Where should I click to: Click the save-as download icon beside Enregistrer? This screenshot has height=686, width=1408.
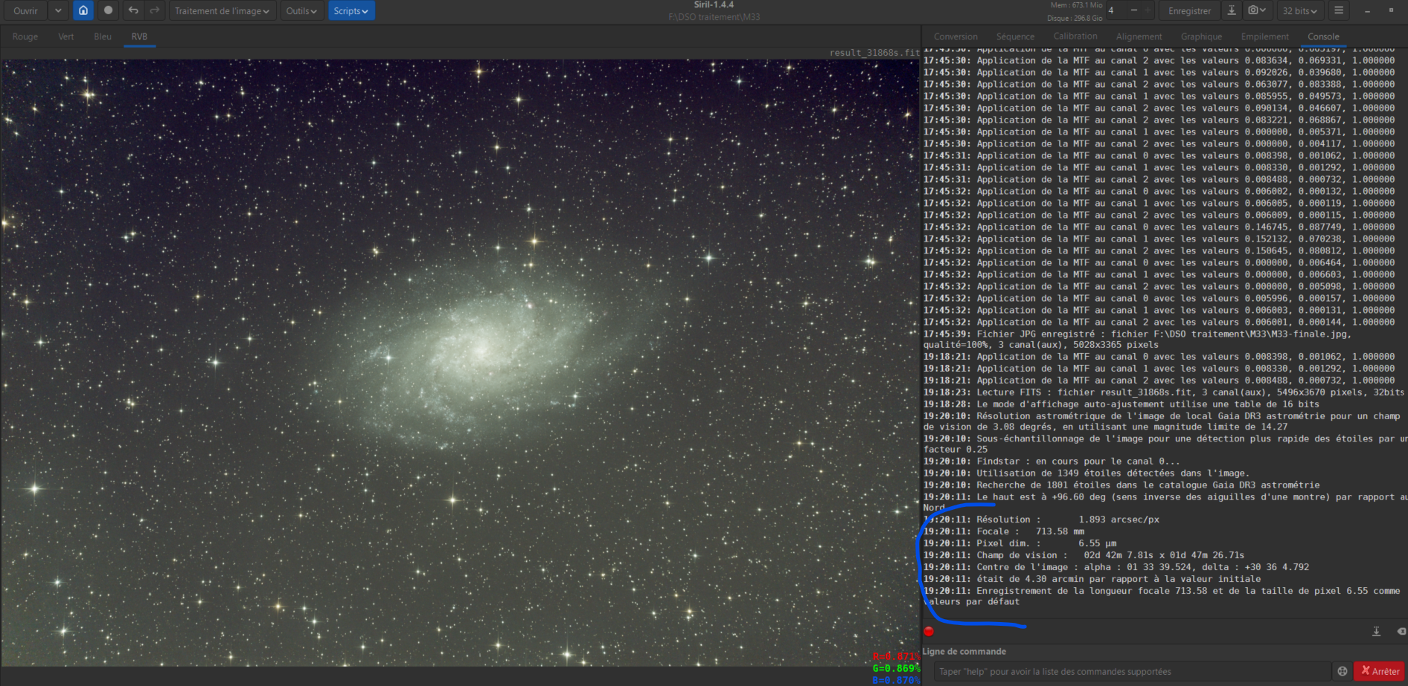tap(1232, 10)
